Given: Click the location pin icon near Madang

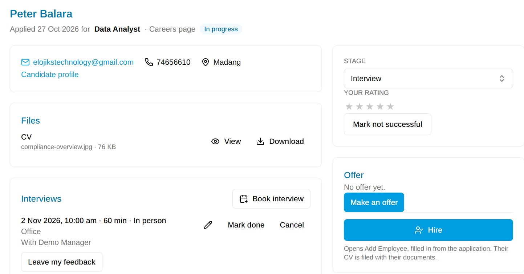Looking at the screenshot, I should [206, 62].
